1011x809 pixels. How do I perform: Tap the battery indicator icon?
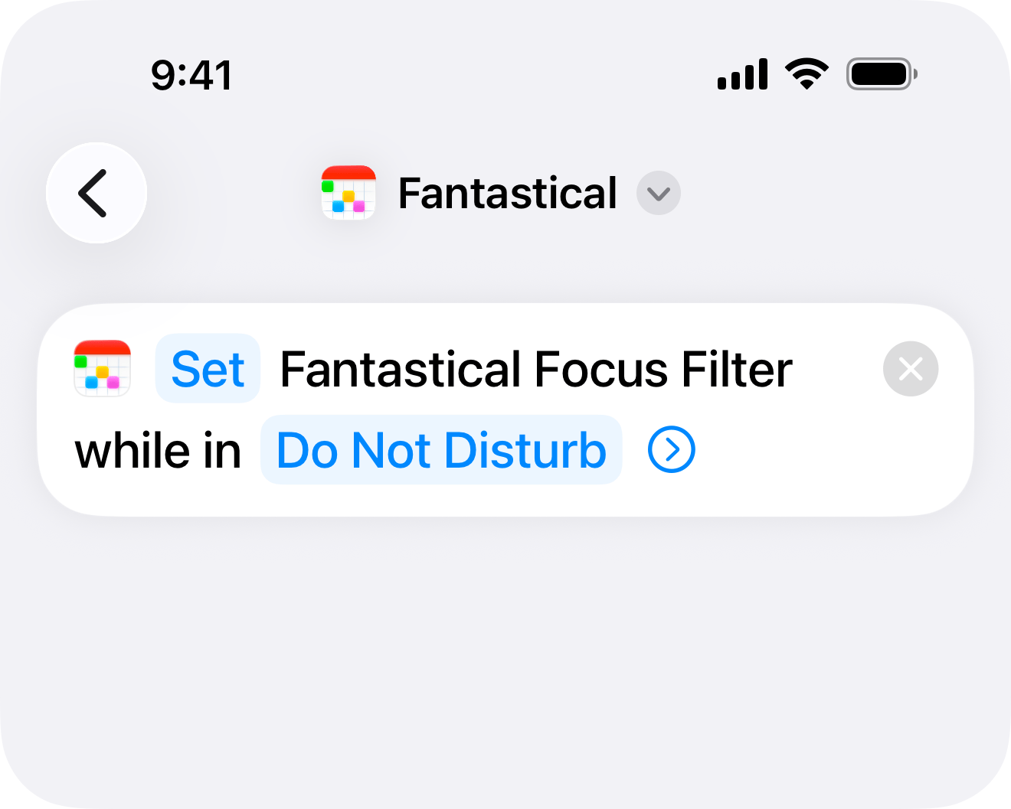(881, 75)
